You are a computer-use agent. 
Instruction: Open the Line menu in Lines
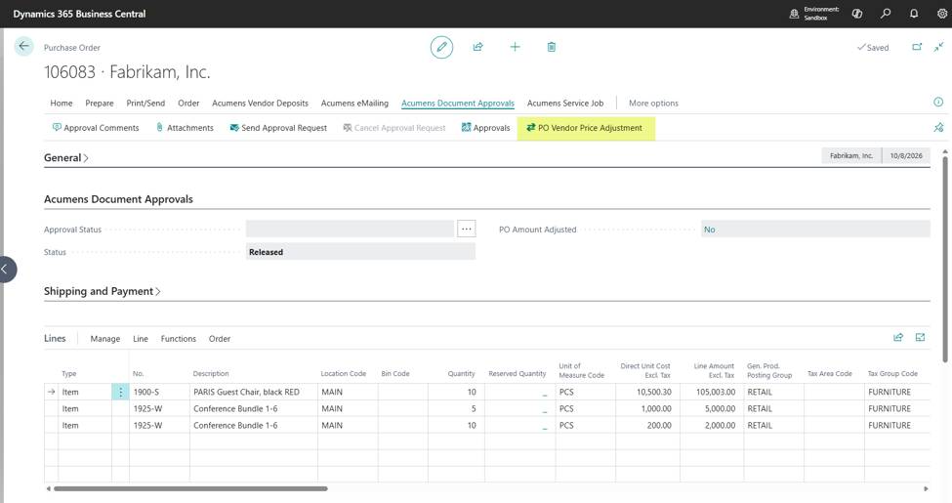(x=141, y=339)
